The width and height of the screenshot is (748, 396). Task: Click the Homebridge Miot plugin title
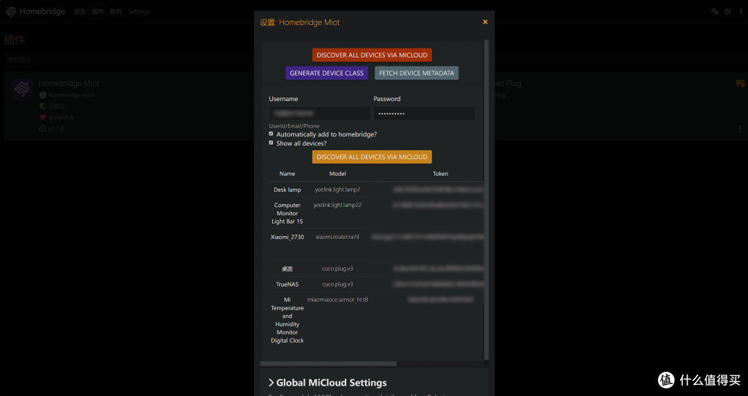[x=69, y=84]
